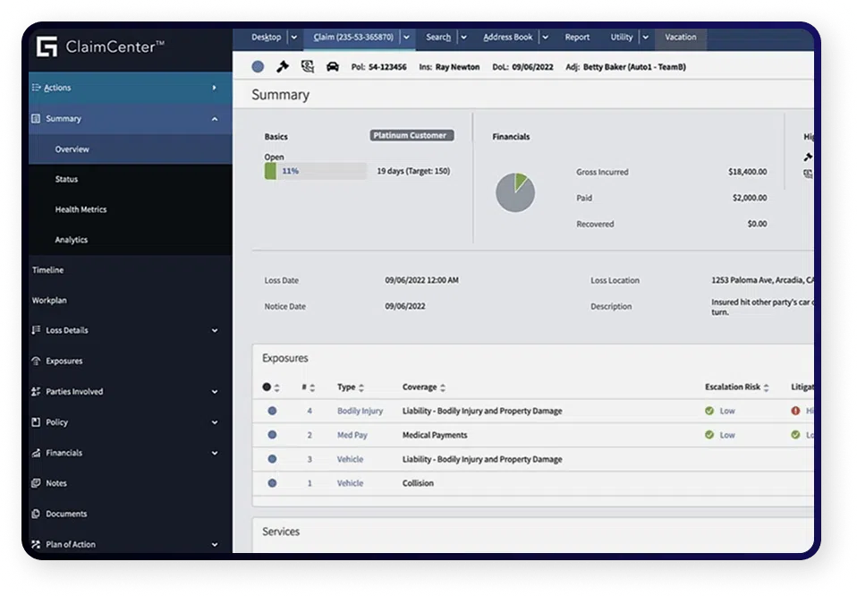Click the fraud investigation icon in info bar
The height and width of the screenshot is (596, 857).
coord(308,67)
